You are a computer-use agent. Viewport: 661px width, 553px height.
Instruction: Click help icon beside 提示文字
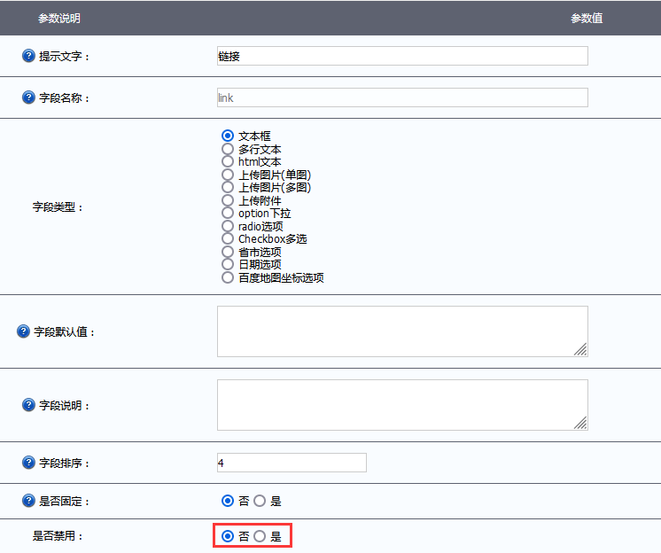(28, 56)
